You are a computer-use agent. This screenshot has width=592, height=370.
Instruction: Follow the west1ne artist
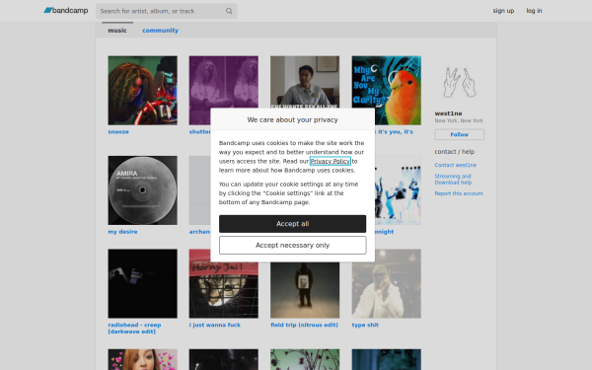tap(460, 134)
